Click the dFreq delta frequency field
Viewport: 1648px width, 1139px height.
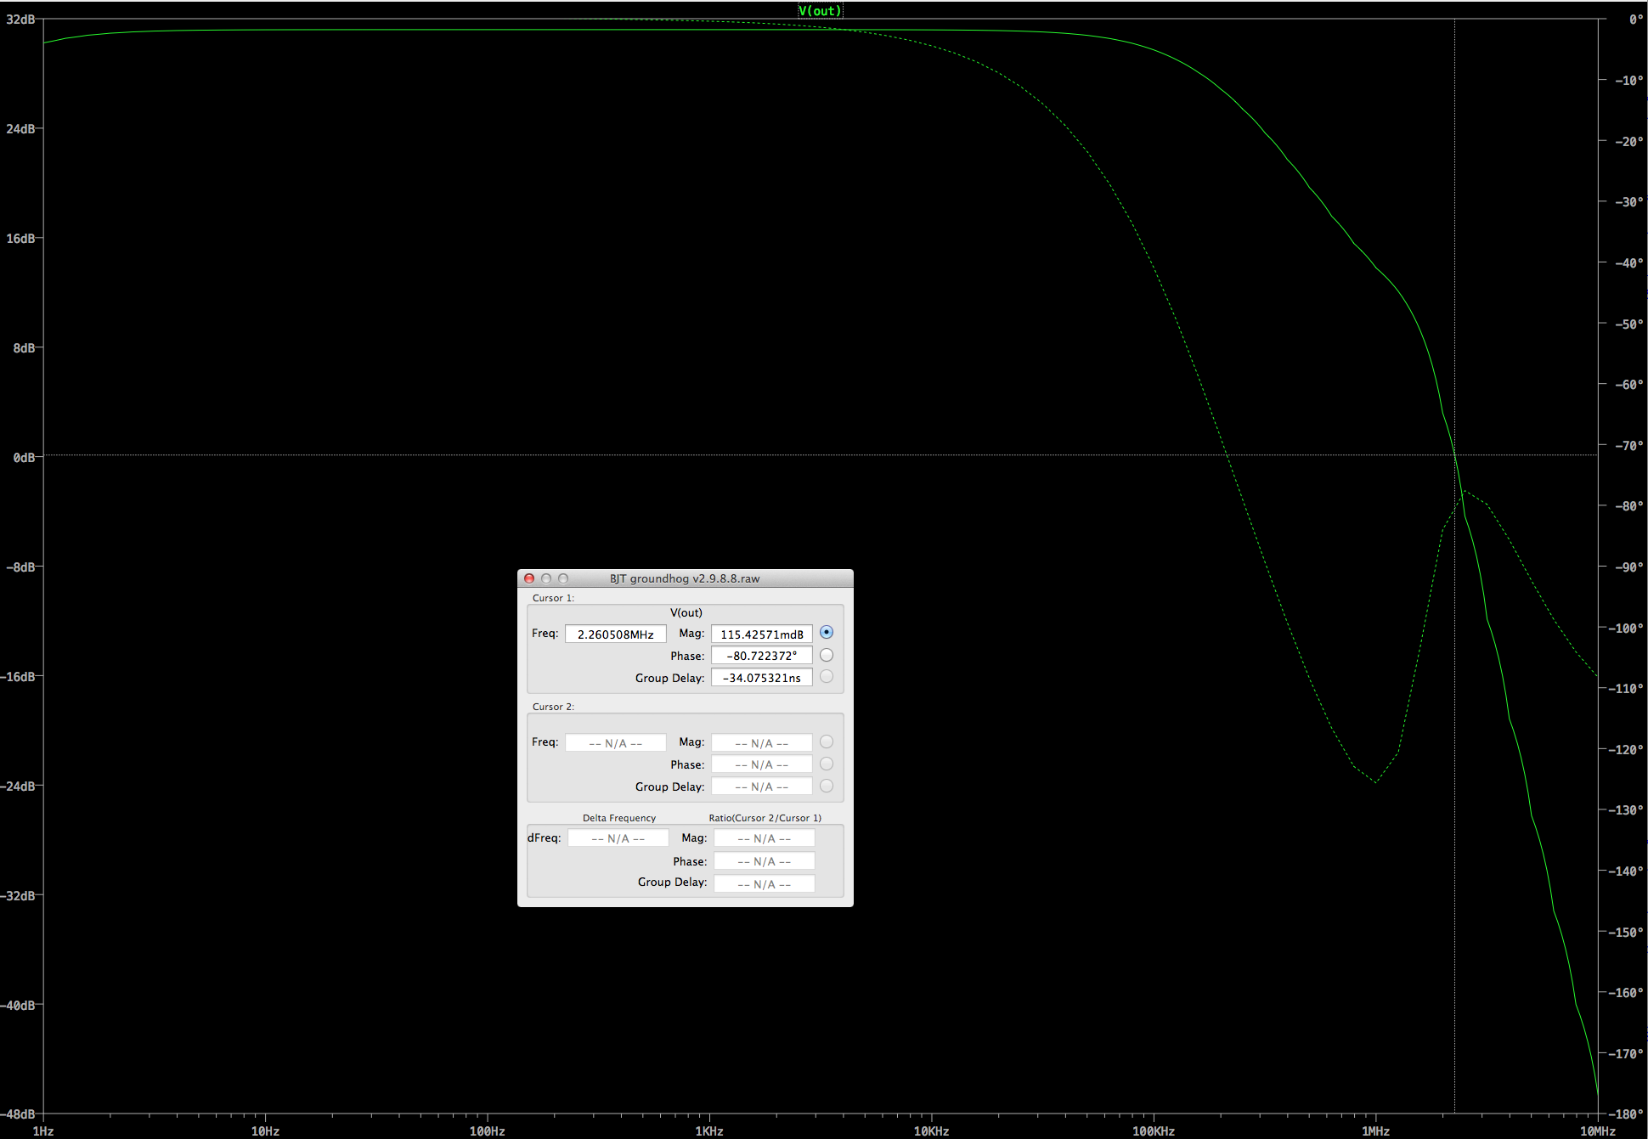click(x=618, y=838)
